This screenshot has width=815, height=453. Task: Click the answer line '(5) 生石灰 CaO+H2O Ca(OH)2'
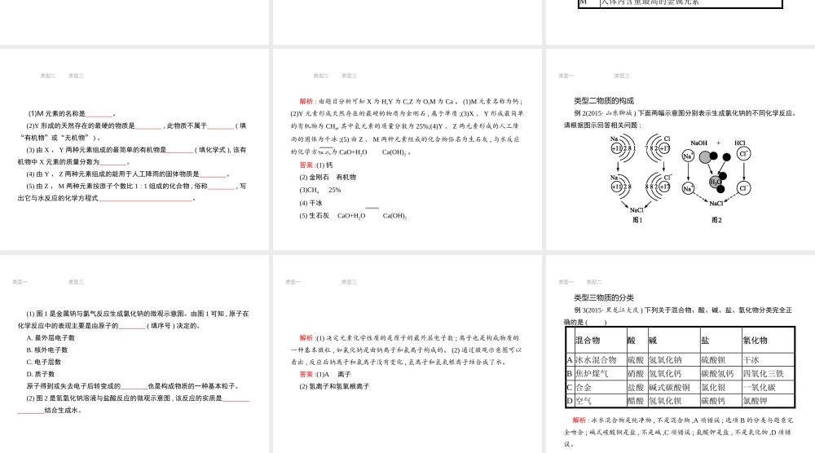(353, 216)
